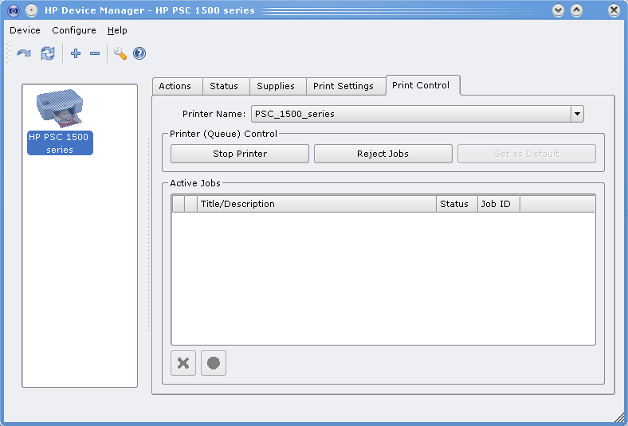The width and height of the screenshot is (628, 426).
Task: Click the question mark help icon
Action: (139, 53)
